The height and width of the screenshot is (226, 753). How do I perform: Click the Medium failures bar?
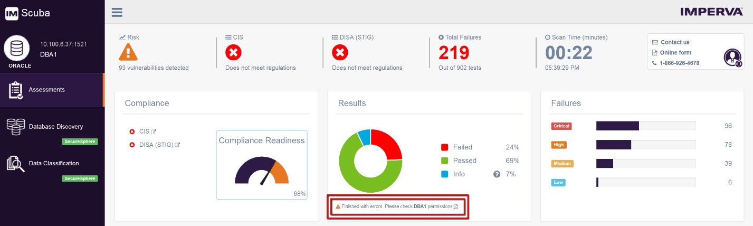(646, 164)
